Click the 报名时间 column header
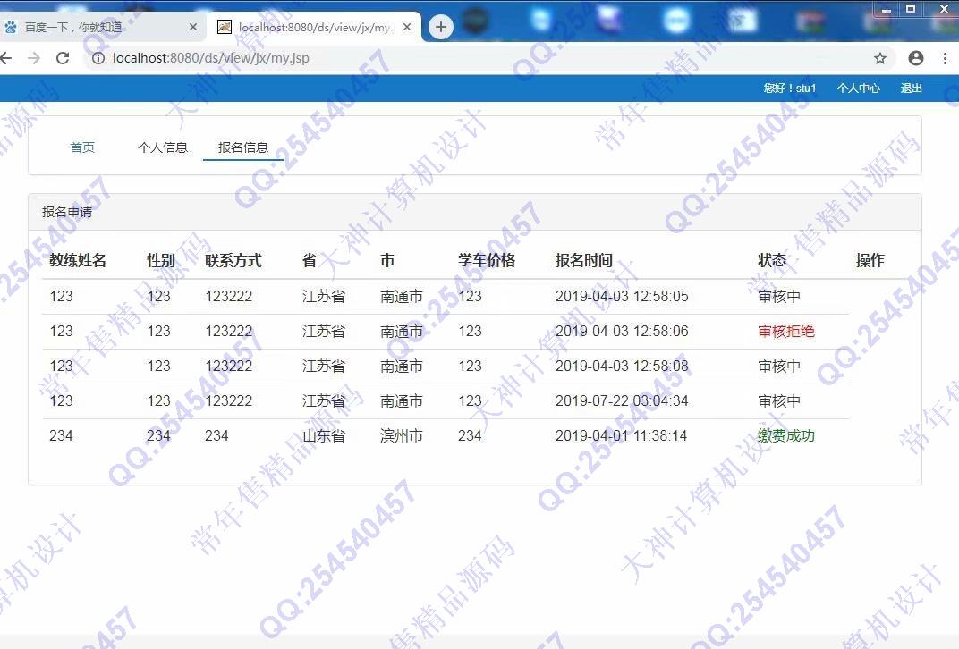This screenshot has width=959, height=649. (583, 260)
